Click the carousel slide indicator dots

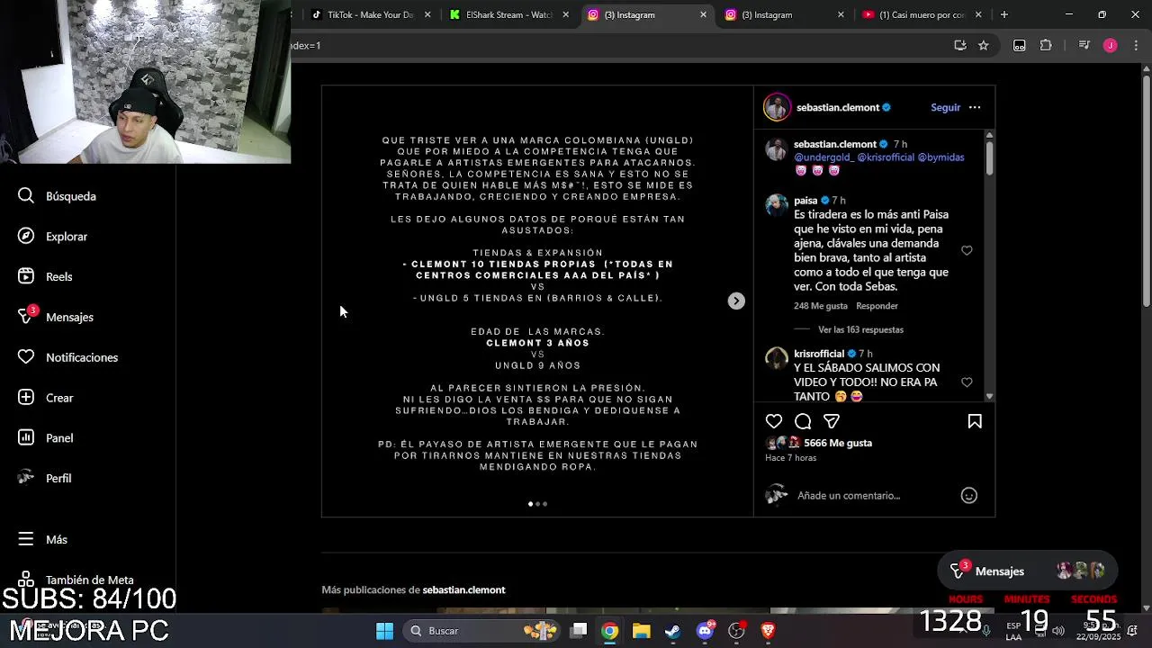[537, 504]
